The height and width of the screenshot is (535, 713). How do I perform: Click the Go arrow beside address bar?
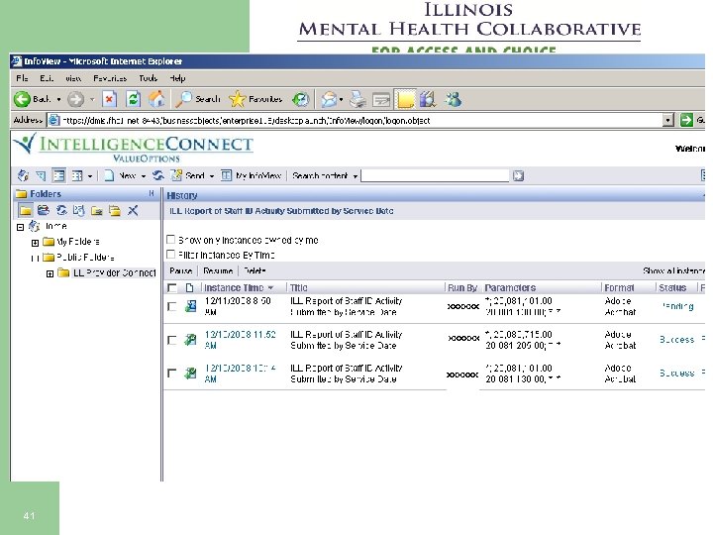point(686,120)
